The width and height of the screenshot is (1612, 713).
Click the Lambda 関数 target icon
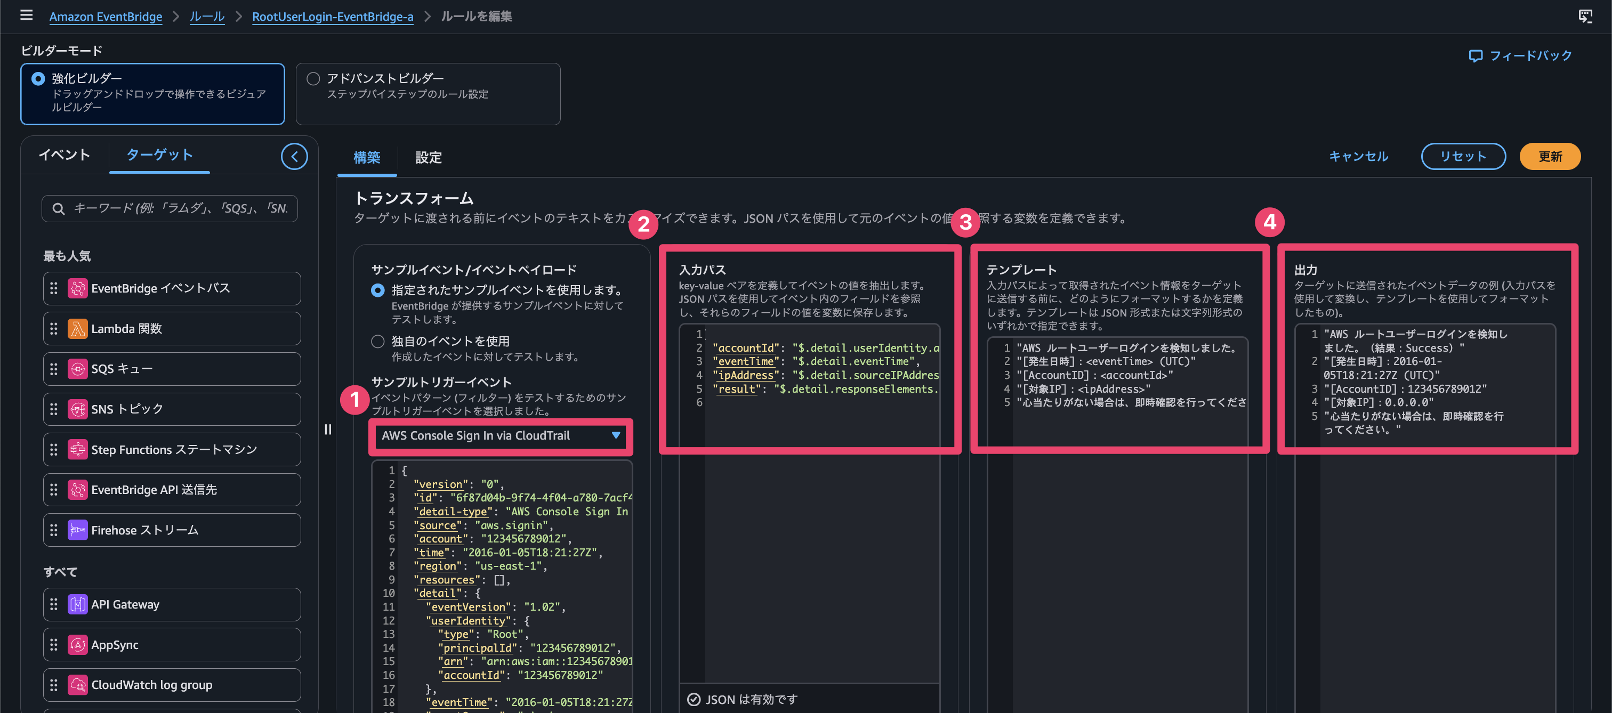click(78, 328)
